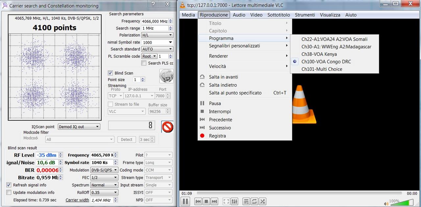This screenshot has width=421, height=207.
Task: Open the Visualizza menu
Action: point(330,15)
